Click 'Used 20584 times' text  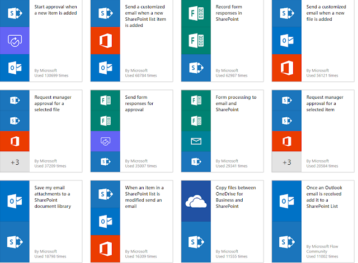point(322,166)
